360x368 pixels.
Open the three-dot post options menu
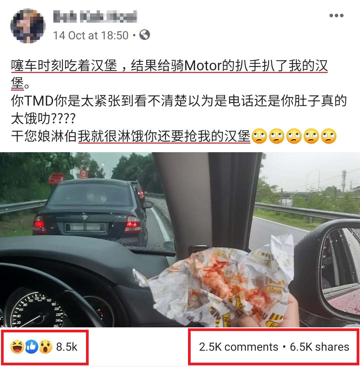(336, 16)
